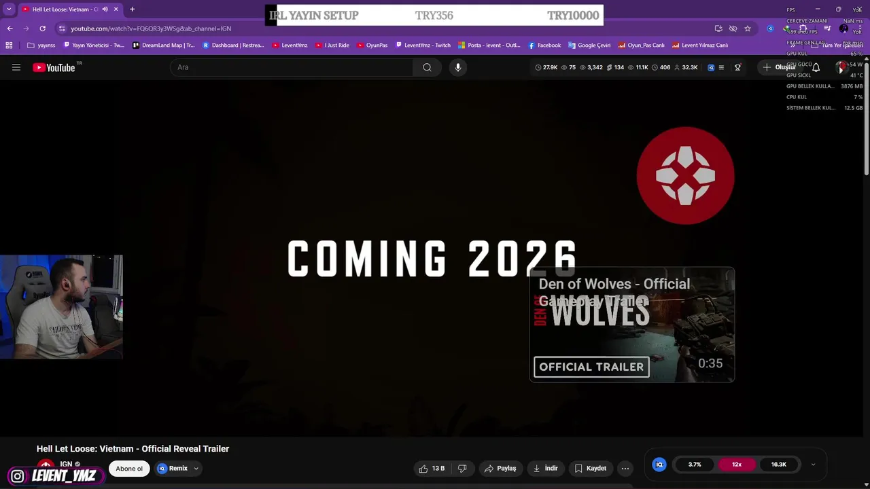View site information icon in address bar

click(x=62, y=29)
